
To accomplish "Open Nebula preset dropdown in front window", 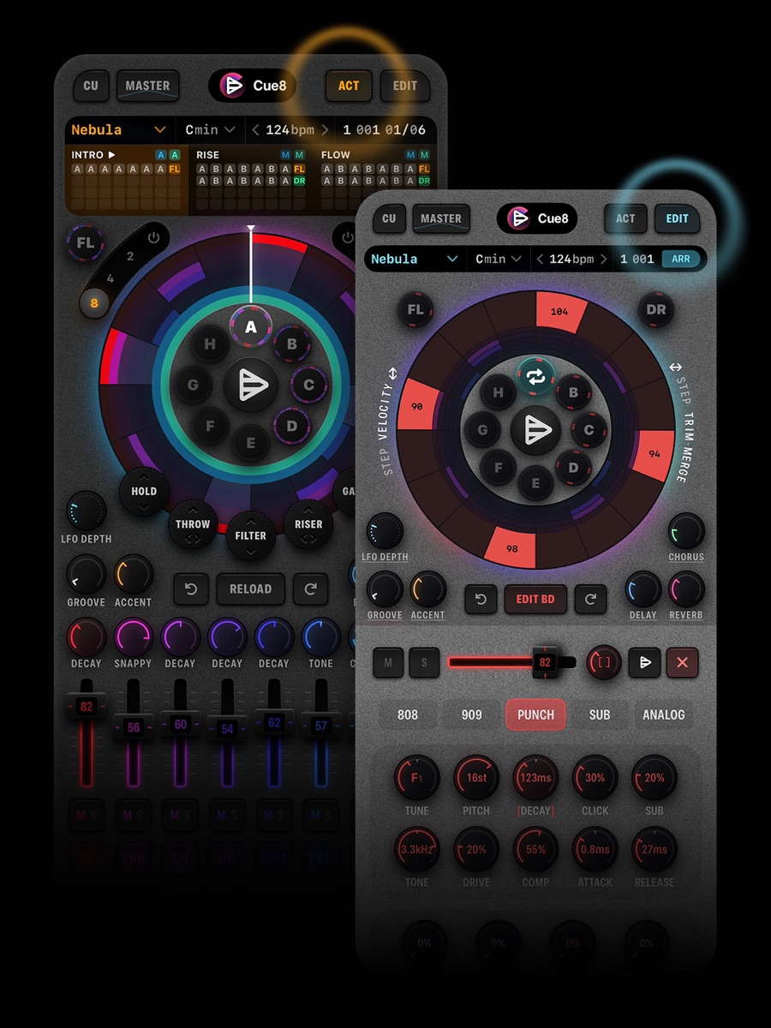I will click(415, 259).
